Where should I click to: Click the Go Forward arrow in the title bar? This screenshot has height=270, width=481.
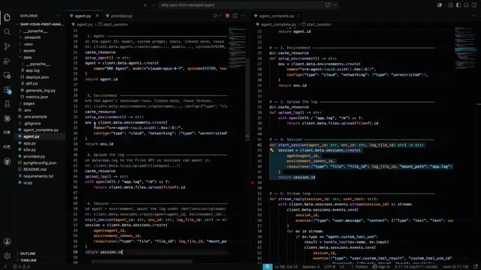[153, 5]
